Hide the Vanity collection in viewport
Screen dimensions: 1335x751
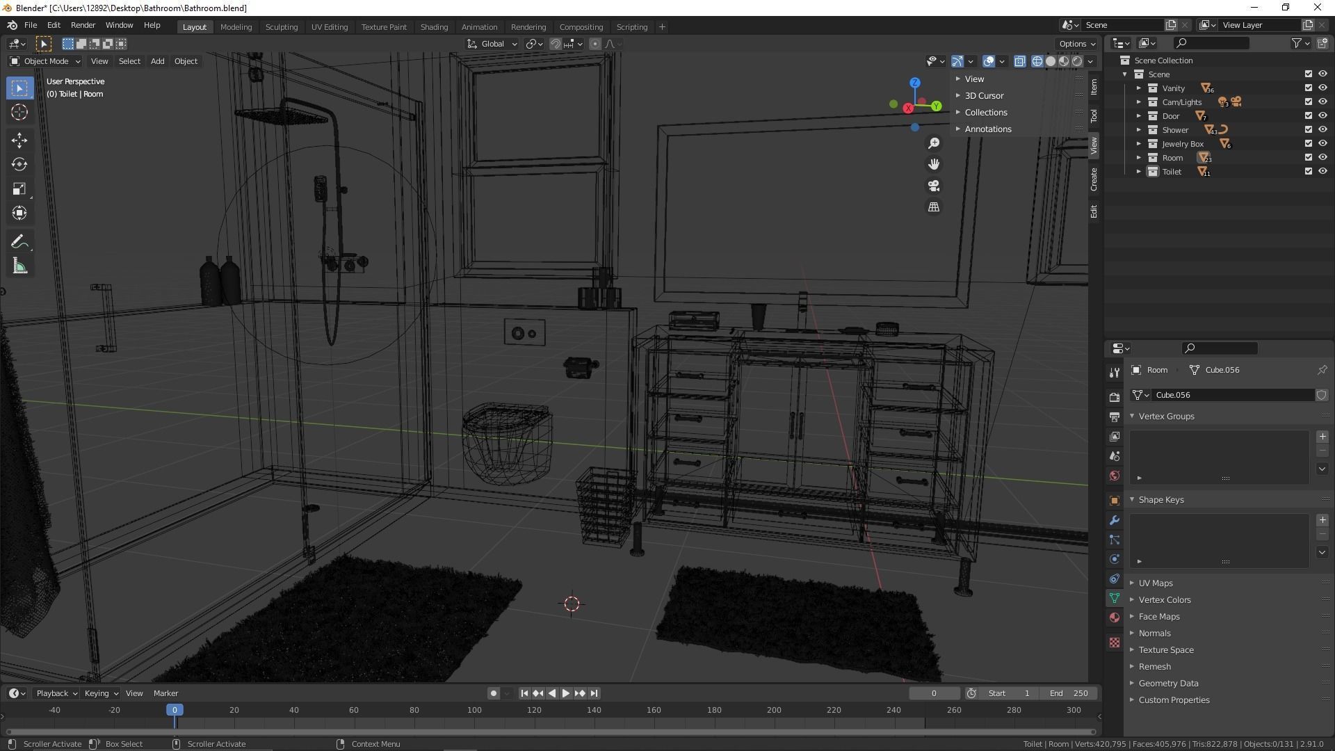pyautogui.click(x=1322, y=88)
